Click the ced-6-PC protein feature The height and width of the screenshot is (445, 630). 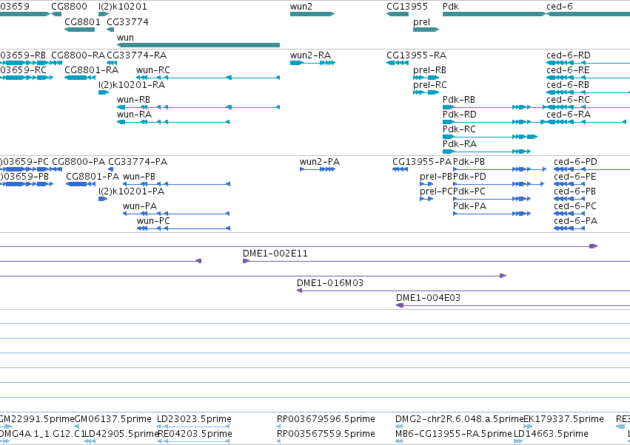(569, 214)
